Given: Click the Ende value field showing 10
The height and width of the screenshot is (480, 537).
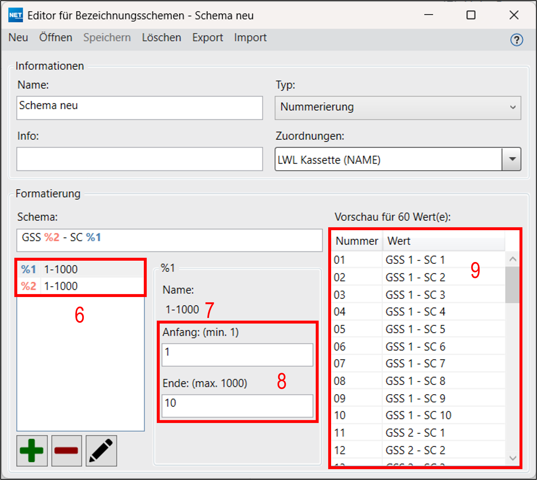Looking at the screenshot, I should (237, 405).
